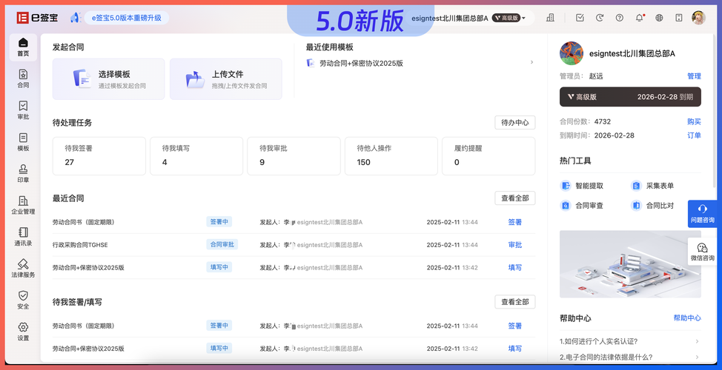Click the page vertical scrollbar
Image resolution: width=722 pixels, height=370 pixels.
coord(714,110)
